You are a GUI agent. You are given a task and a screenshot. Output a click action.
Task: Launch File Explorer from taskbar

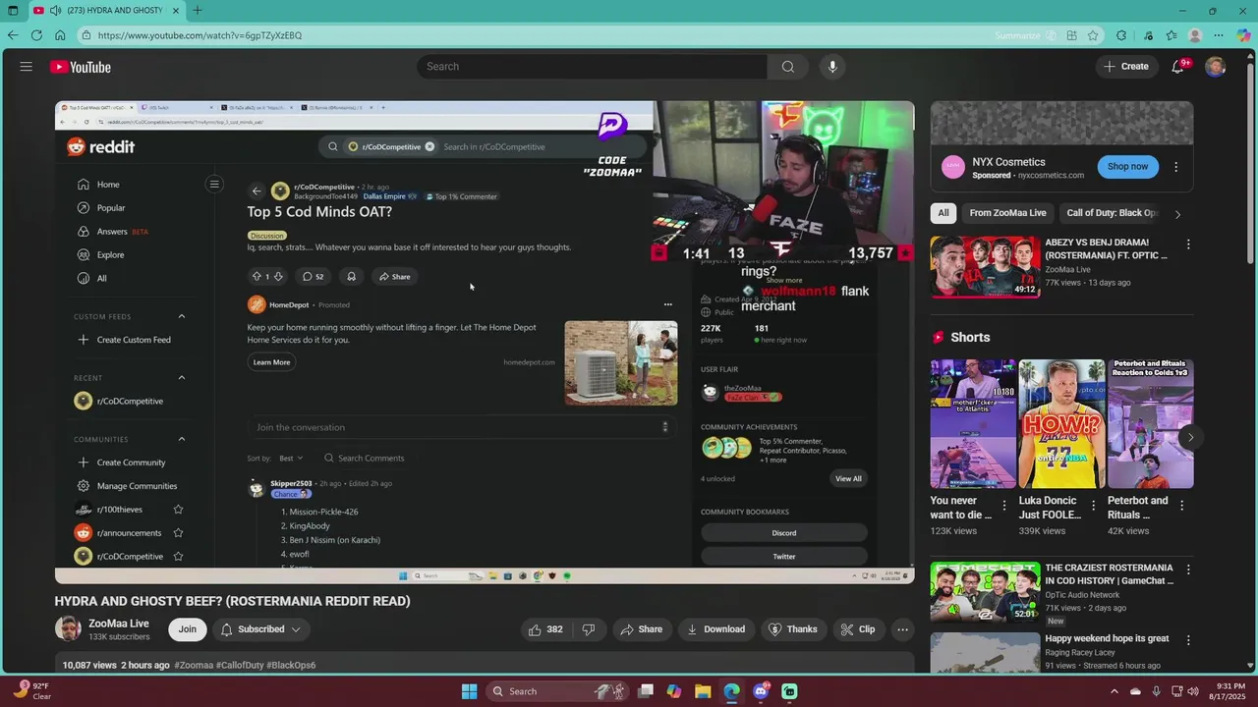(703, 691)
